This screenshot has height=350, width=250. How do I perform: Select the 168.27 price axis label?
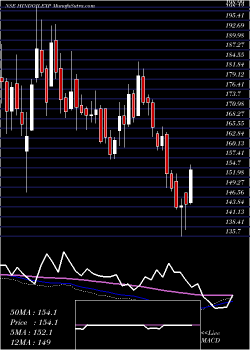(235, 114)
